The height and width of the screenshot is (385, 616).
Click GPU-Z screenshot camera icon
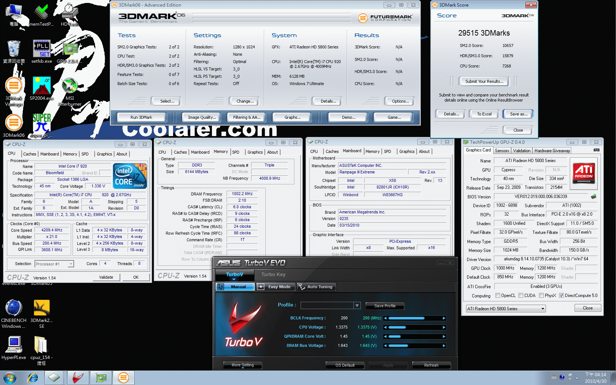[596, 150]
